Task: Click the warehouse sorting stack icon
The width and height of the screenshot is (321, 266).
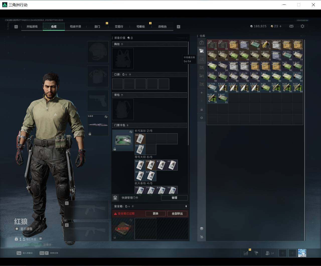Action: (x=202, y=228)
